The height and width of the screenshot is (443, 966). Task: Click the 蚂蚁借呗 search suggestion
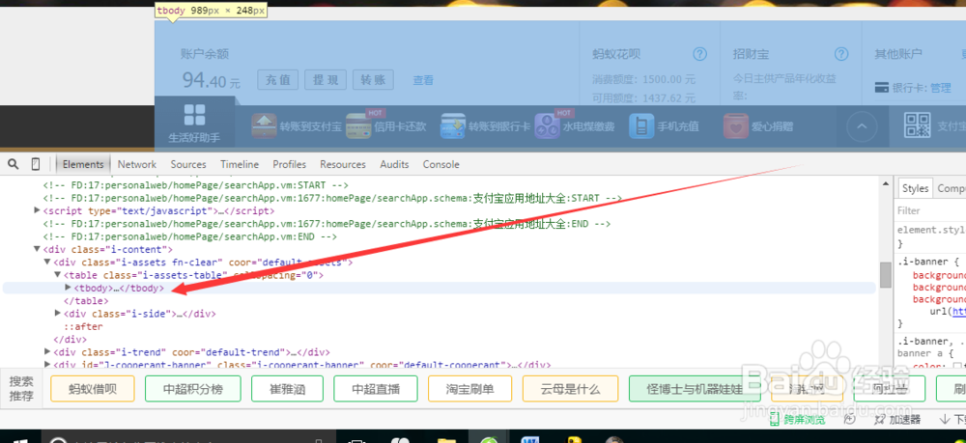pos(93,388)
